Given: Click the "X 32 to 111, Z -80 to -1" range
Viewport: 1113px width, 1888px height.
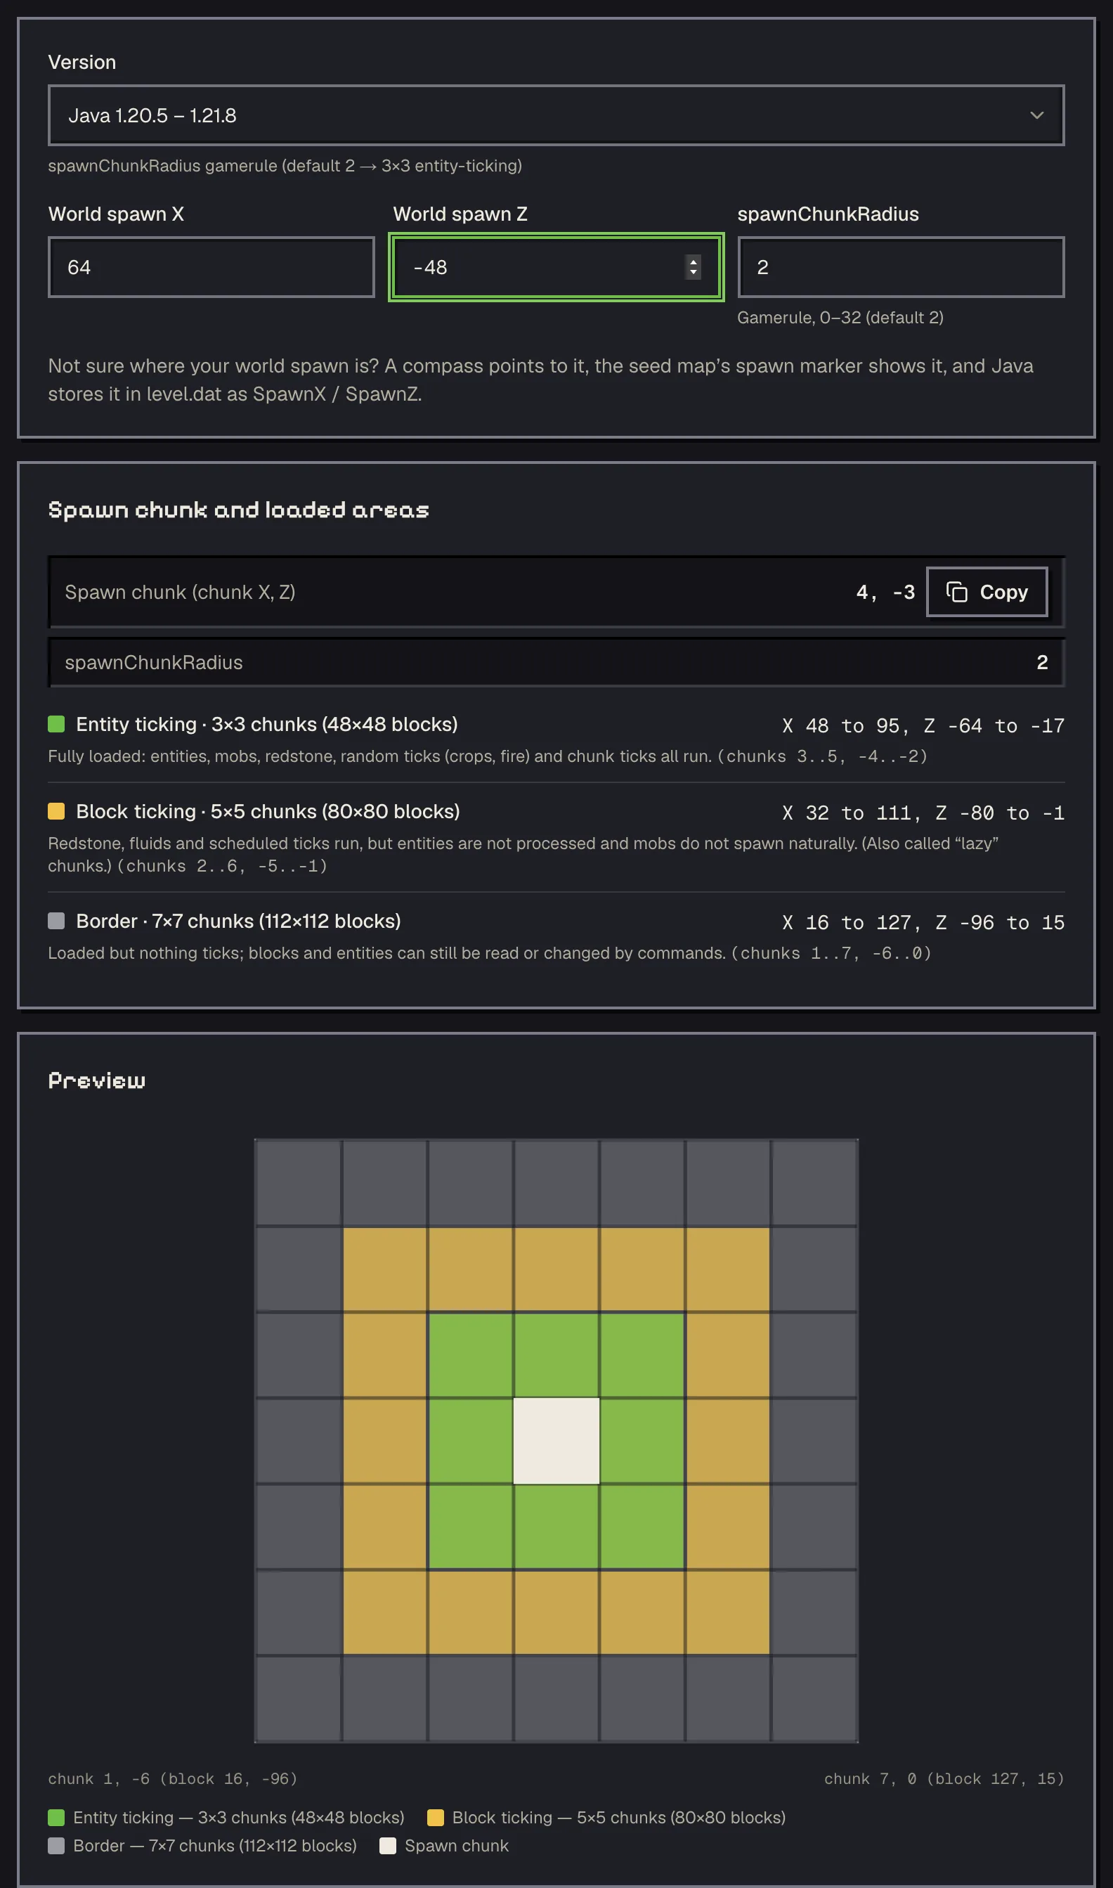Looking at the screenshot, I should click(923, 813).
